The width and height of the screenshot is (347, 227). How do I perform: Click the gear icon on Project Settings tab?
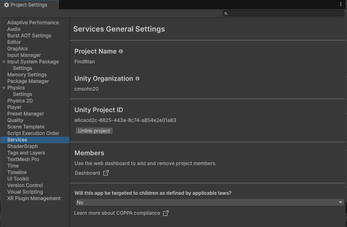click(6, 5)
